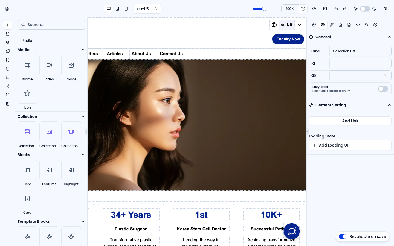Click the preview eye icon
Viewport: 394px width, 246px height.
(x=314, y=9)
